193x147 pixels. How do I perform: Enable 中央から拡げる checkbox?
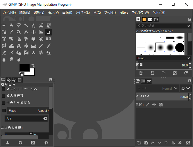[x=4, y=103]
